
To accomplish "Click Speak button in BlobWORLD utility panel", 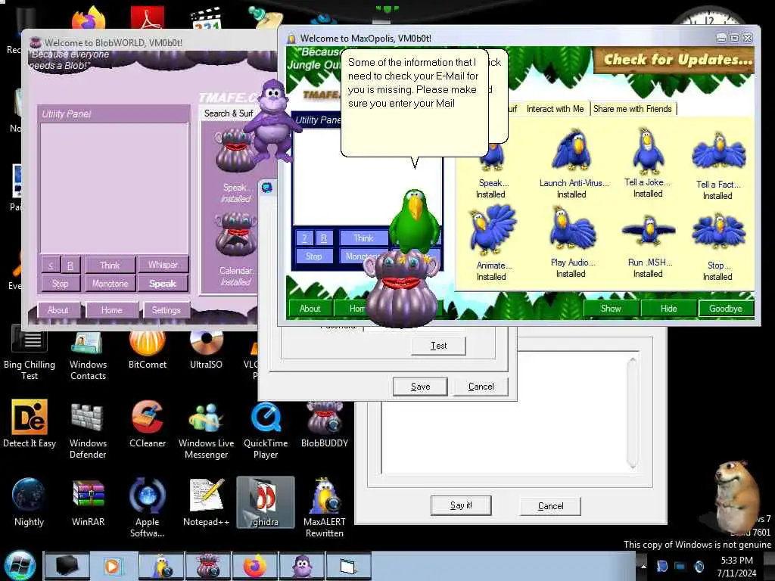I will pyautogui.click(x=163, y=284).
